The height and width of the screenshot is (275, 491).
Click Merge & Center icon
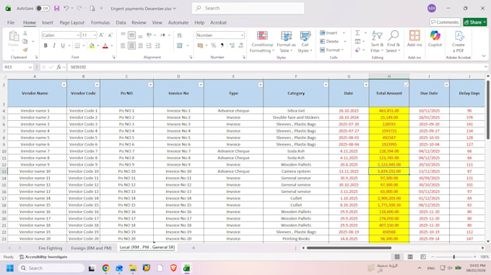(180, 45)
